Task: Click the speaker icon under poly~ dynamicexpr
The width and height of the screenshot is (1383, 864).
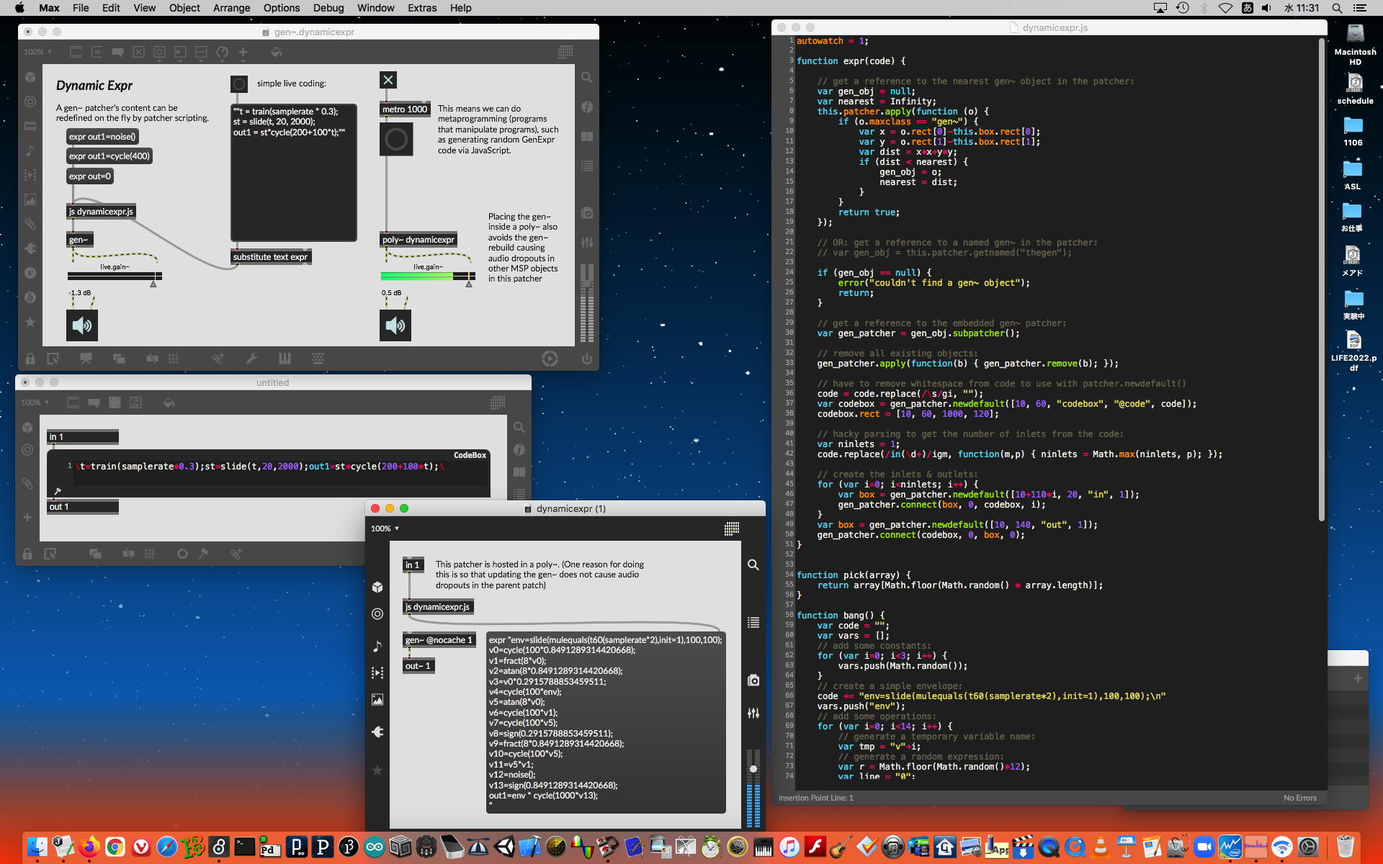Action: tap(395, 325)
